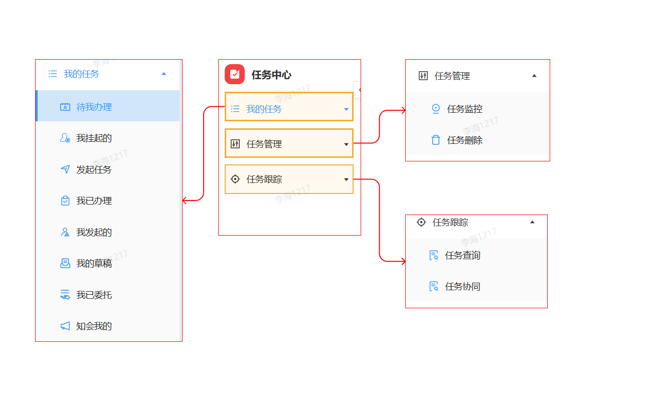Click the paper plane icon for 发起任务

[65, 169]
